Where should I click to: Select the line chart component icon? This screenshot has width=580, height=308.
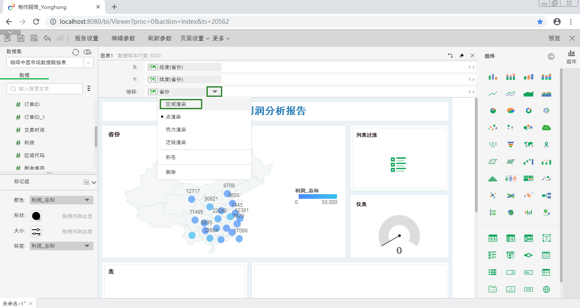point(492,93)
